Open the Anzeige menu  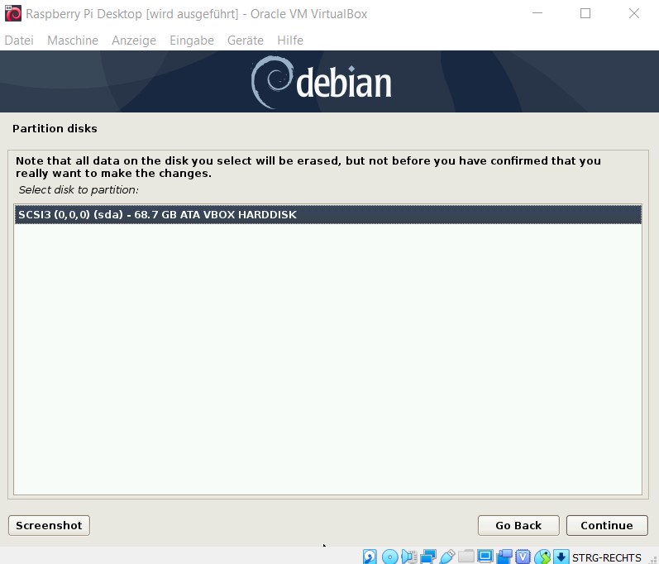point(134,41)
